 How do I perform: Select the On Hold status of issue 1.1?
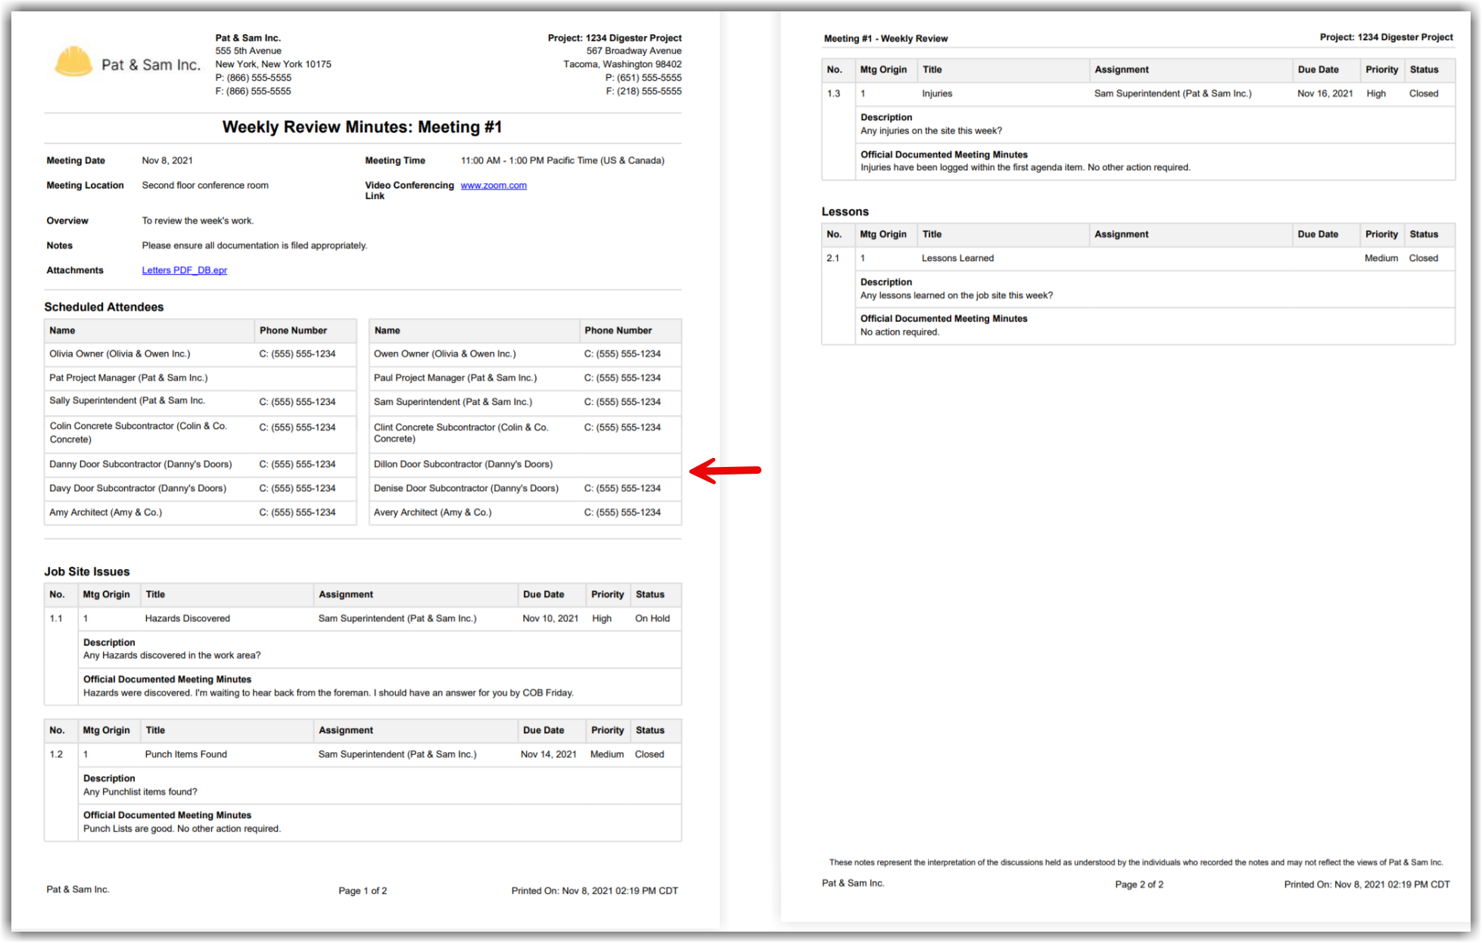coord(652,618)
